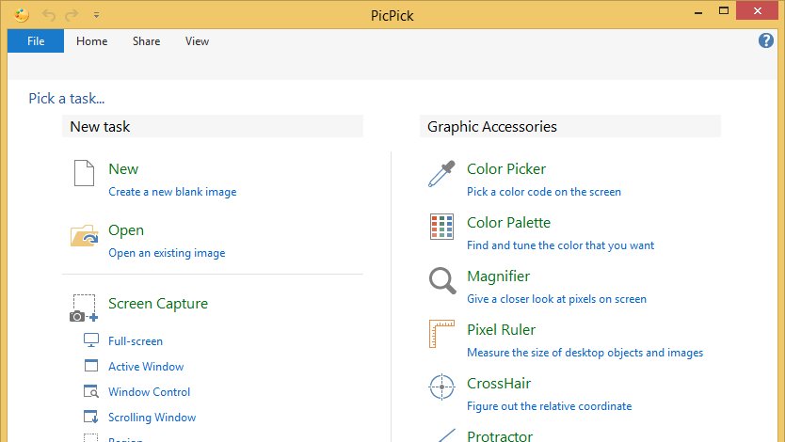785x442 pixels.
Task: Click the Magnifier glass icon
Action: (x=442, y=280)
